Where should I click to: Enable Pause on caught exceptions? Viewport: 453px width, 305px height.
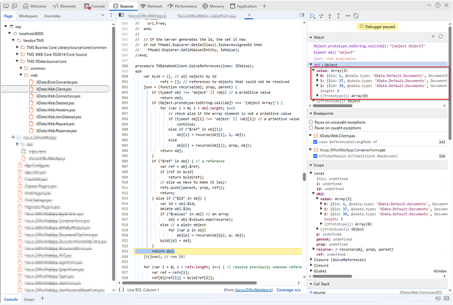pyautogui.click(x=311, y=128)
